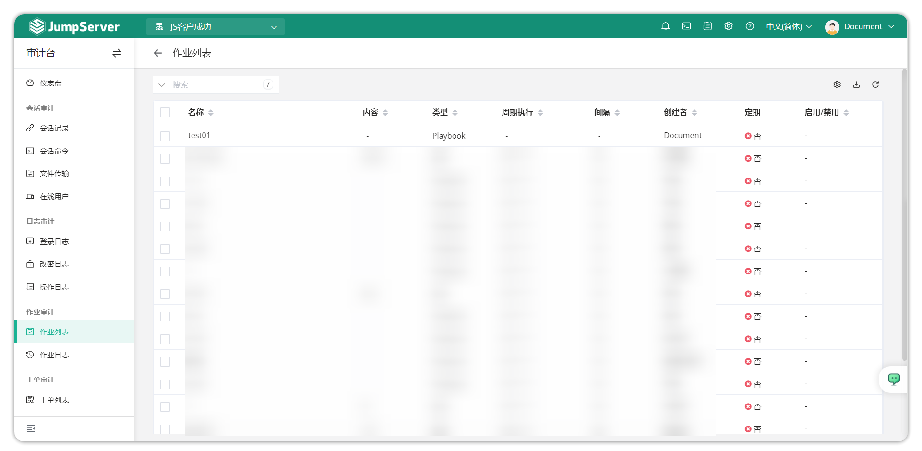Sort by 周期执行 column arrows
This screenshot has height=451, width=922.
(540, 113)
